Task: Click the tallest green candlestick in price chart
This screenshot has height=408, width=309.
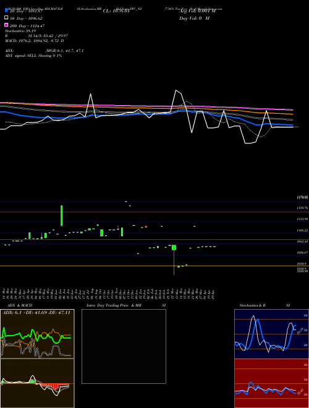Action: tap(62, 216)
